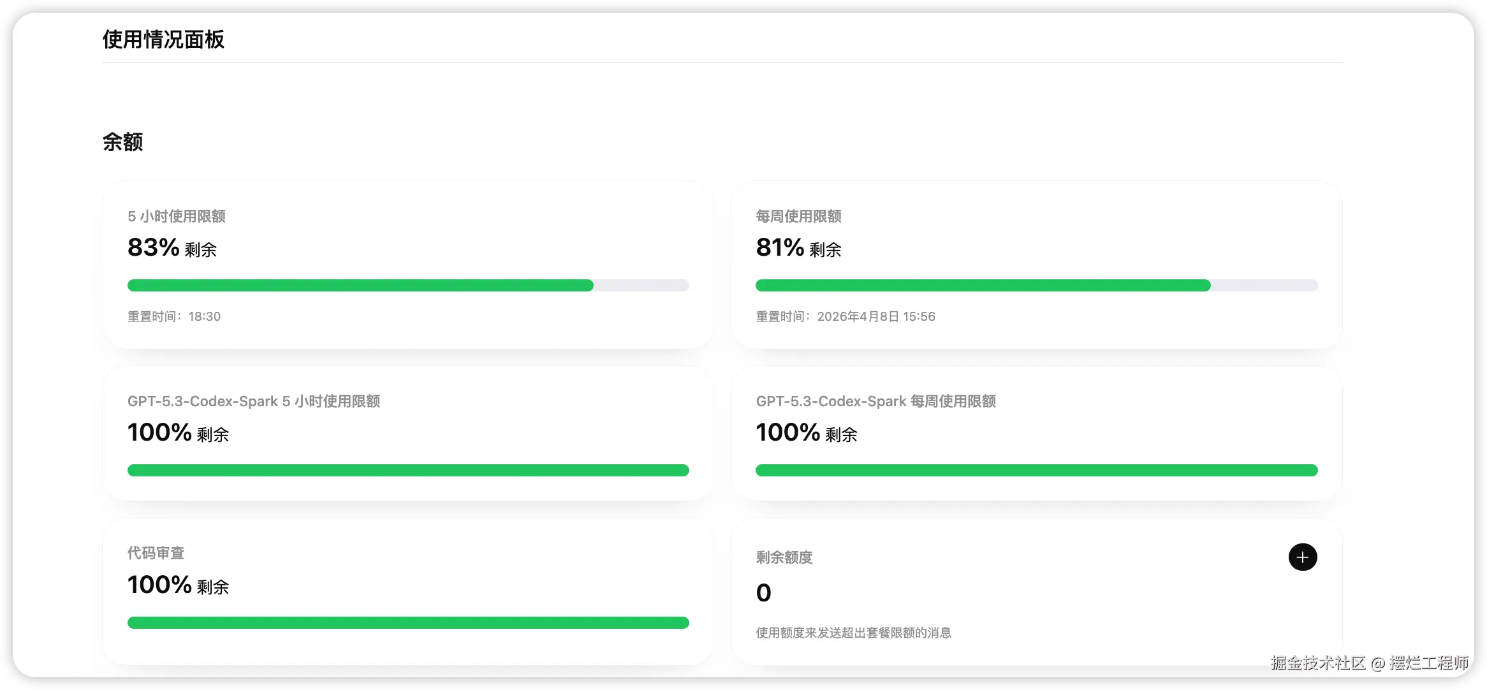The height and width of the screenshot is (690, 1487).
Task: Click the 重置时间 18:30 text
Action: [x=174, y=316]
